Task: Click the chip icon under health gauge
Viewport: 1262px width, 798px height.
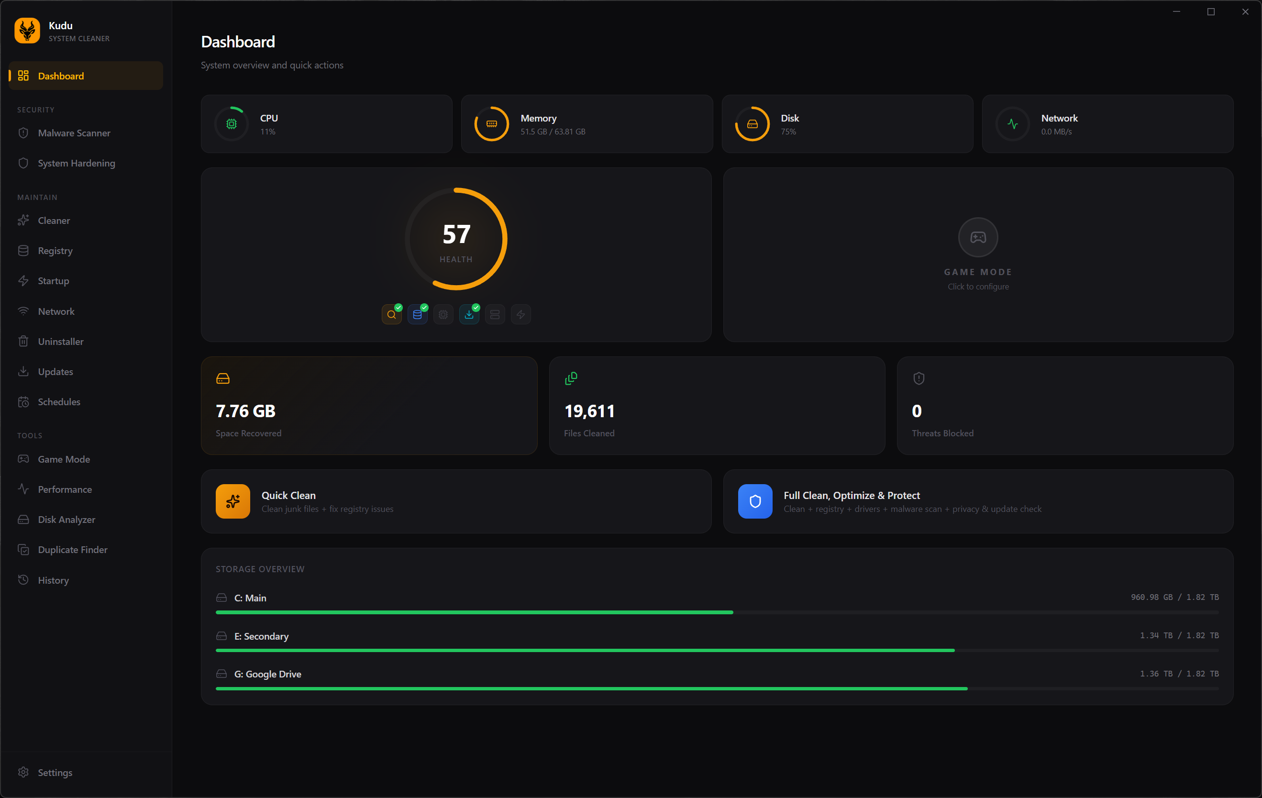Action: (443, 314)
